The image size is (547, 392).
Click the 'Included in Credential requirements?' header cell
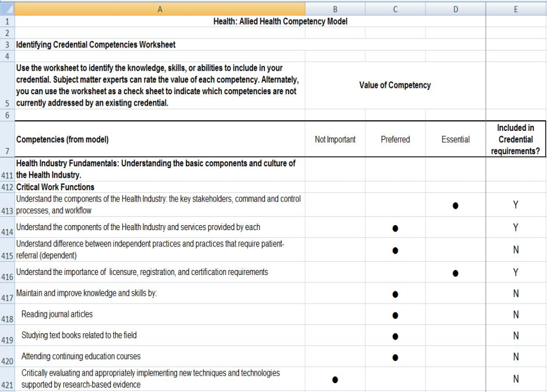pos(515,139)
